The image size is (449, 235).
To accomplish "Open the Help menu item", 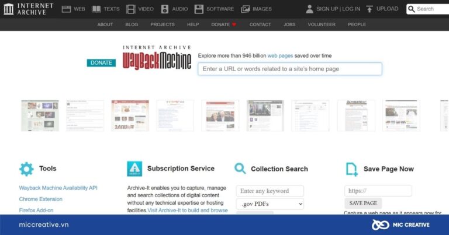I will pos(193,24).
